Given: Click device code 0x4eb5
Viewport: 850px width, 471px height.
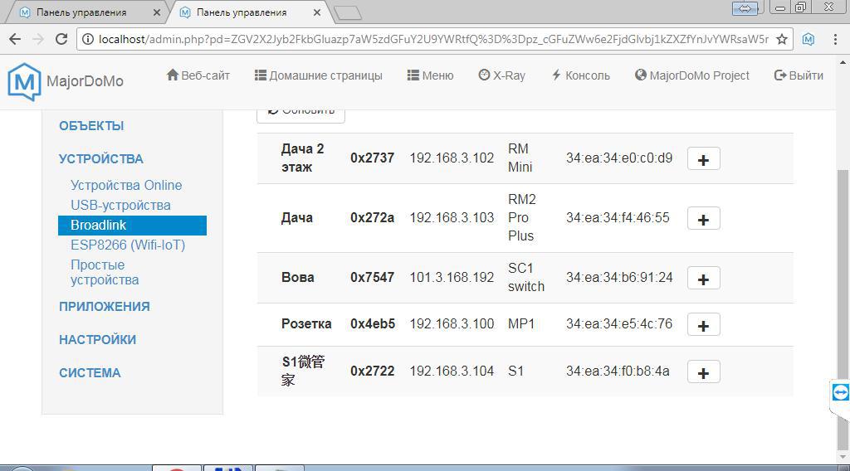Looking at the screenshot, I should click(373, 323).
